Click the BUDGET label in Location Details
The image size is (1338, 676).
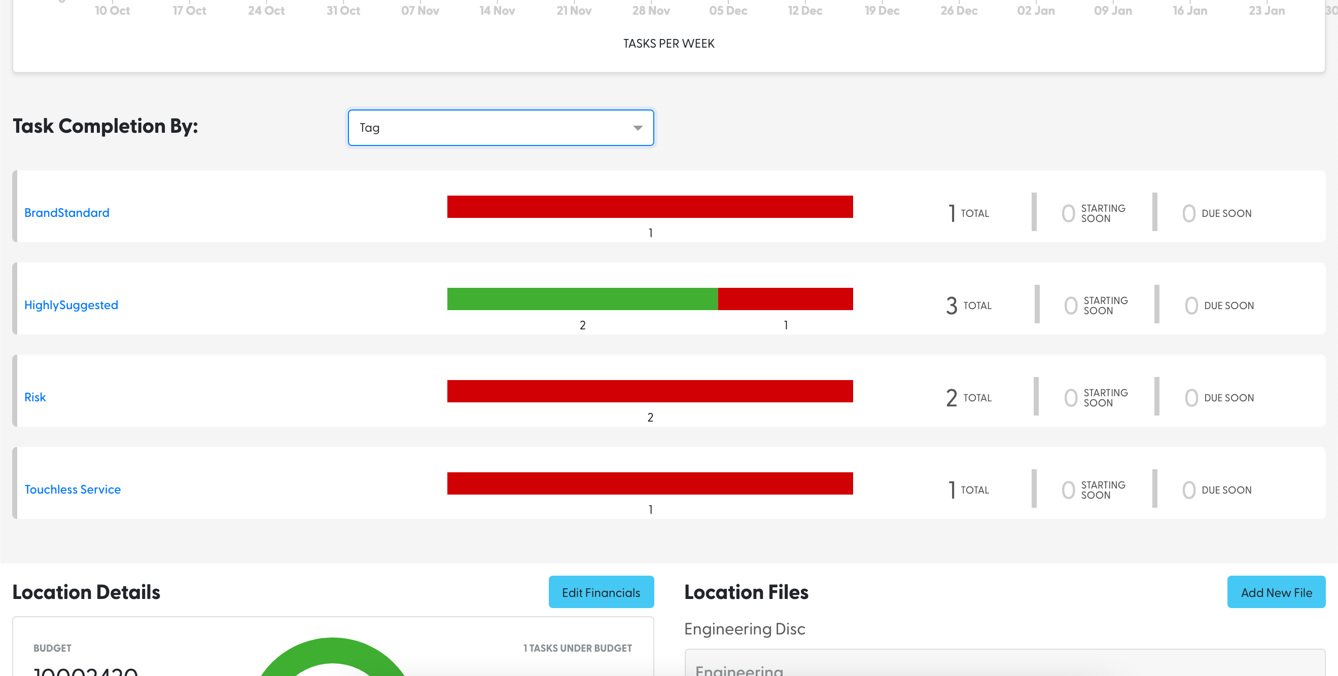pyautogui.click(x=52, y=648)
